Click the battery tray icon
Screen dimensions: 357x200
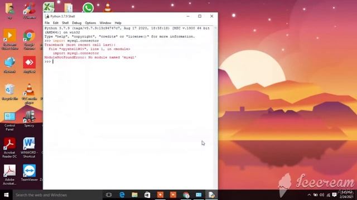[x=315, y=195]
